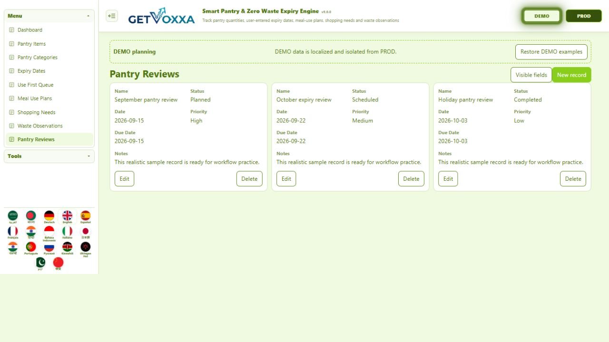609x342 pixels.
Task: Select Japanese language flag
Action: click(x=85, y=232)
